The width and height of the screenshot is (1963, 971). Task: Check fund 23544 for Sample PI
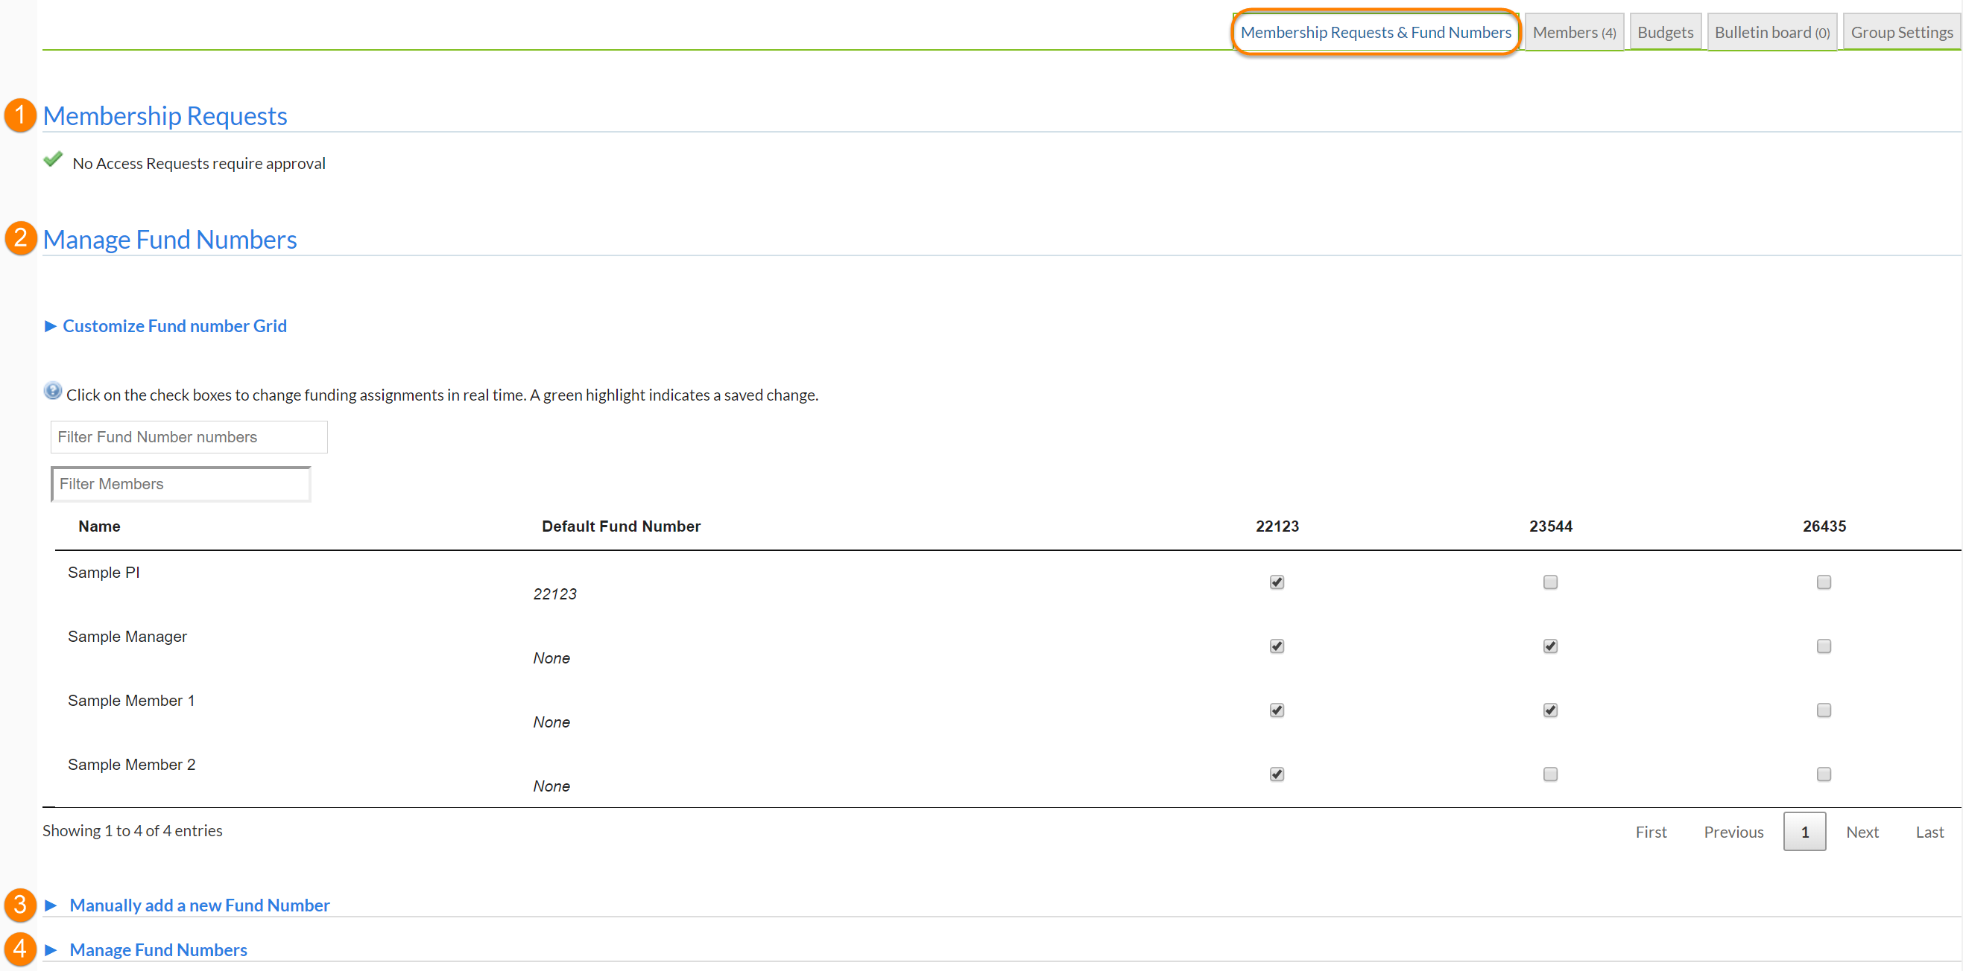pos(1550,582)
